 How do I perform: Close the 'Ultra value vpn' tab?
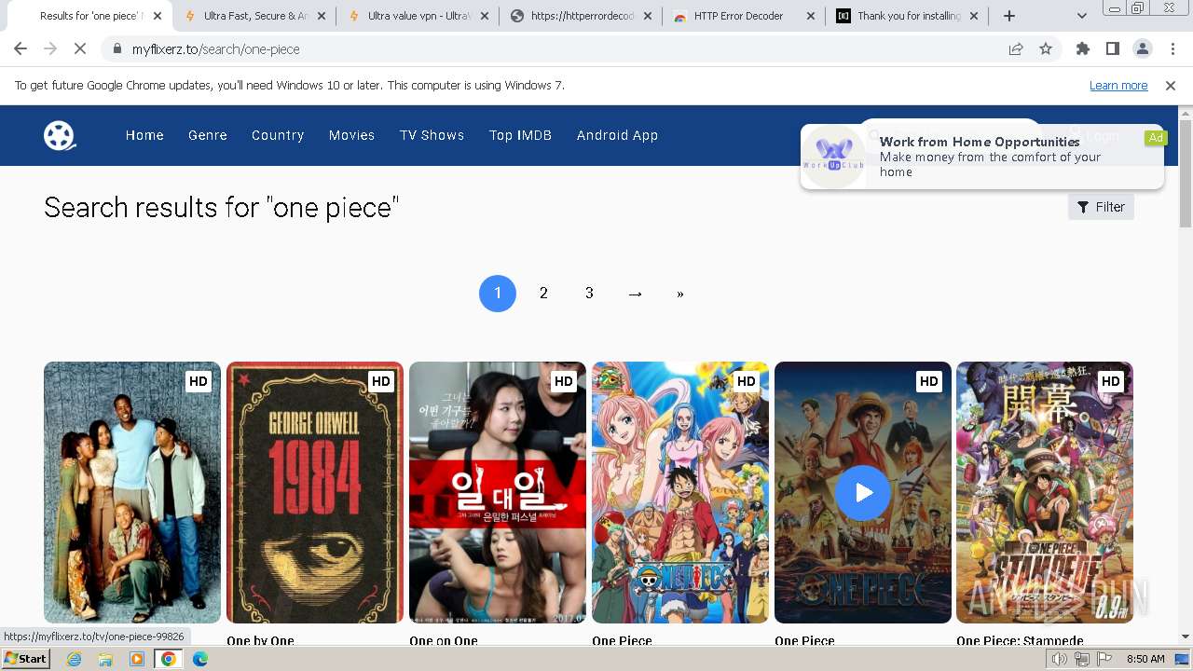(484, 16)
